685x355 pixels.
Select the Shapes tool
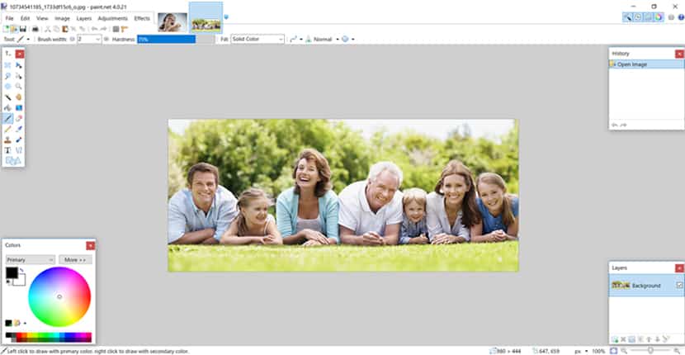(13, 161)
